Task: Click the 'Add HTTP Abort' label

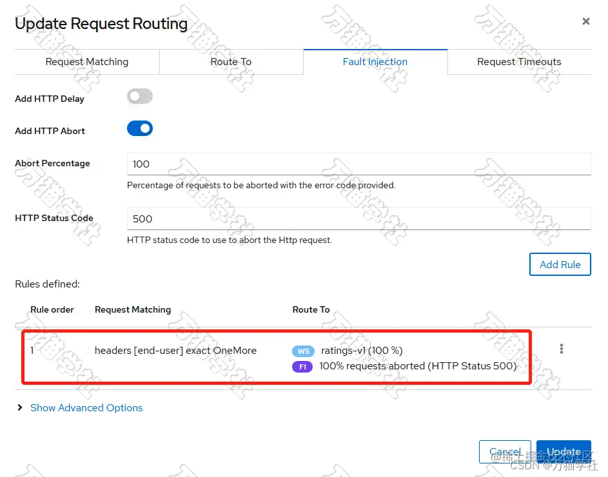Action: click(x=50, y=131)
